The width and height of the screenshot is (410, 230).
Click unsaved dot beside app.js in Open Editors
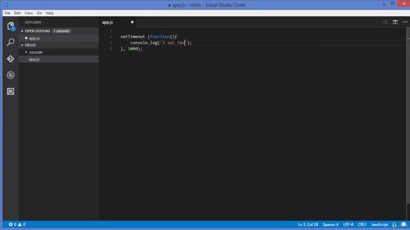click(26, 38)
